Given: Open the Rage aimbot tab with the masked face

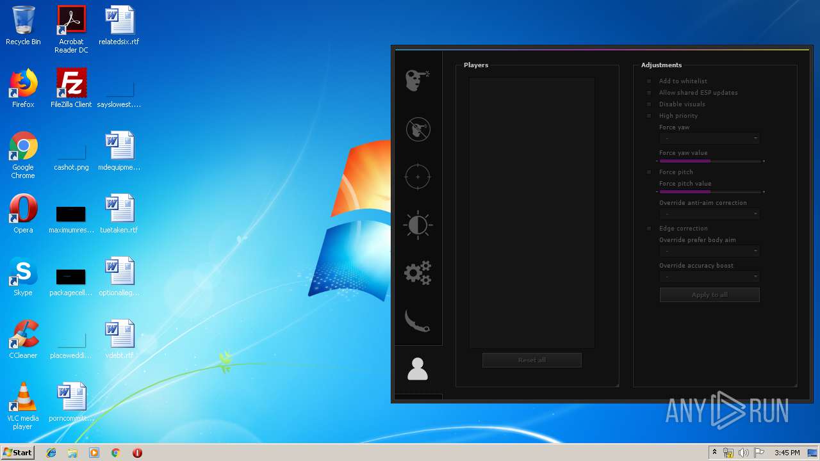Looking at the screenshot, I should [418, 81].
